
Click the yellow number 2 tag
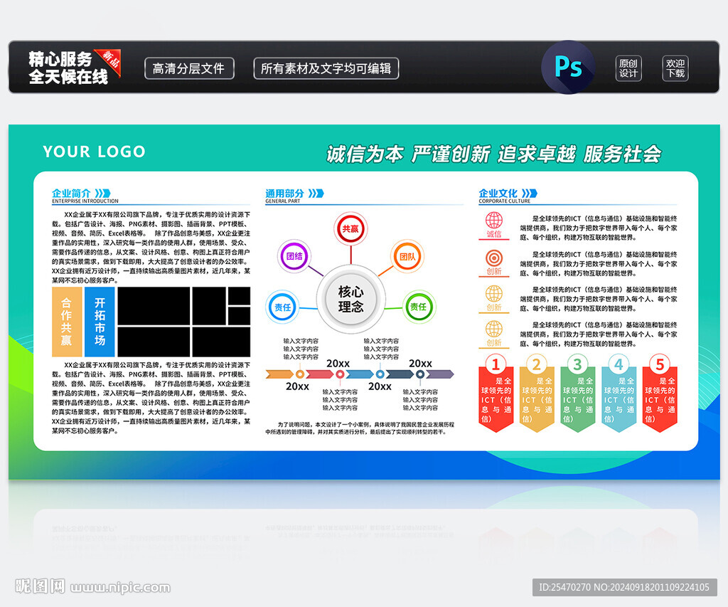coord(537,394)
